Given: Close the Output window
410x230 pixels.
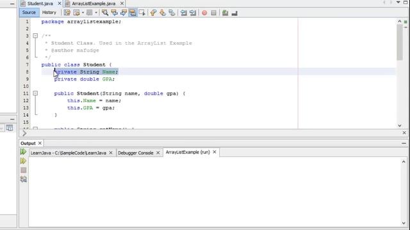Looking at the screenshot, I should click(40, 143).
